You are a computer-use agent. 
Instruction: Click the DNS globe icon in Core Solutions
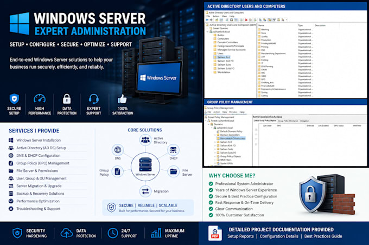coord(118,150)
